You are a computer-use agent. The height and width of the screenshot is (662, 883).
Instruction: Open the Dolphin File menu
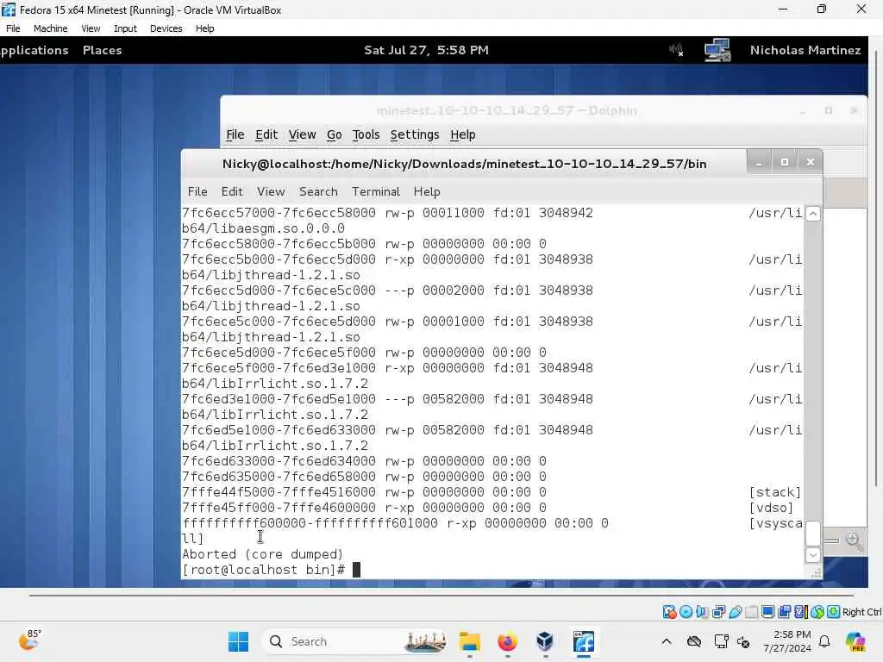[x=235, y=134]
